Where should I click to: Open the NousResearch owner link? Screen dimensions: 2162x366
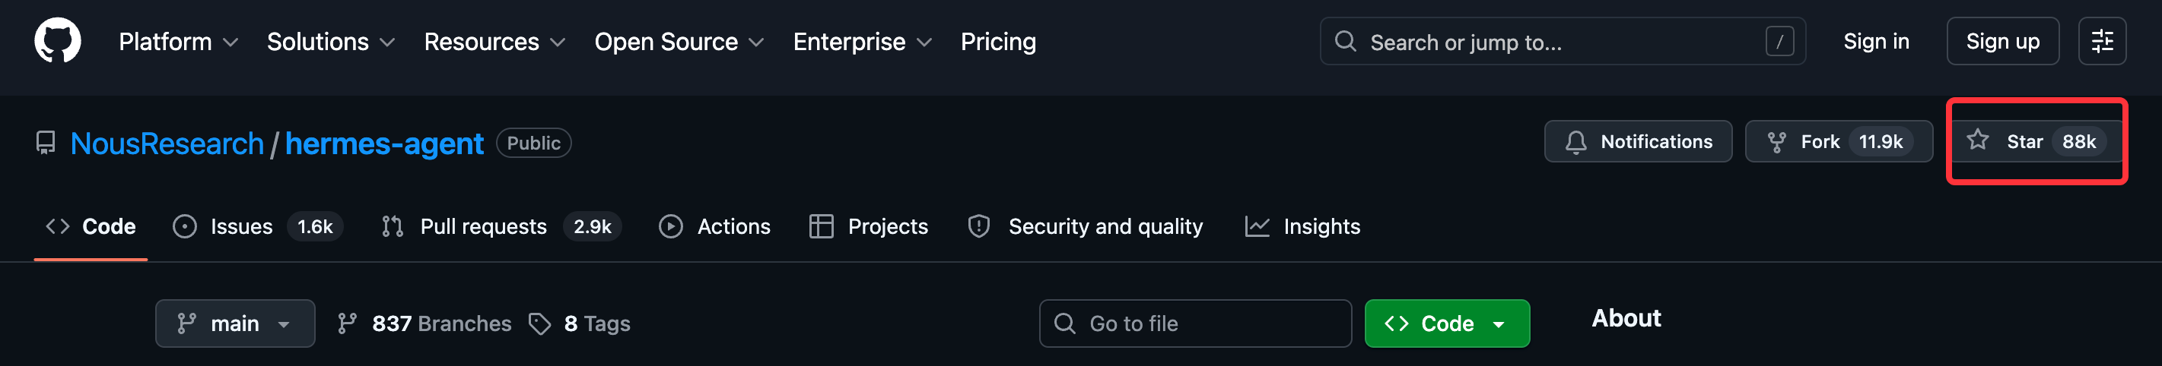click(x=167, y=144)
